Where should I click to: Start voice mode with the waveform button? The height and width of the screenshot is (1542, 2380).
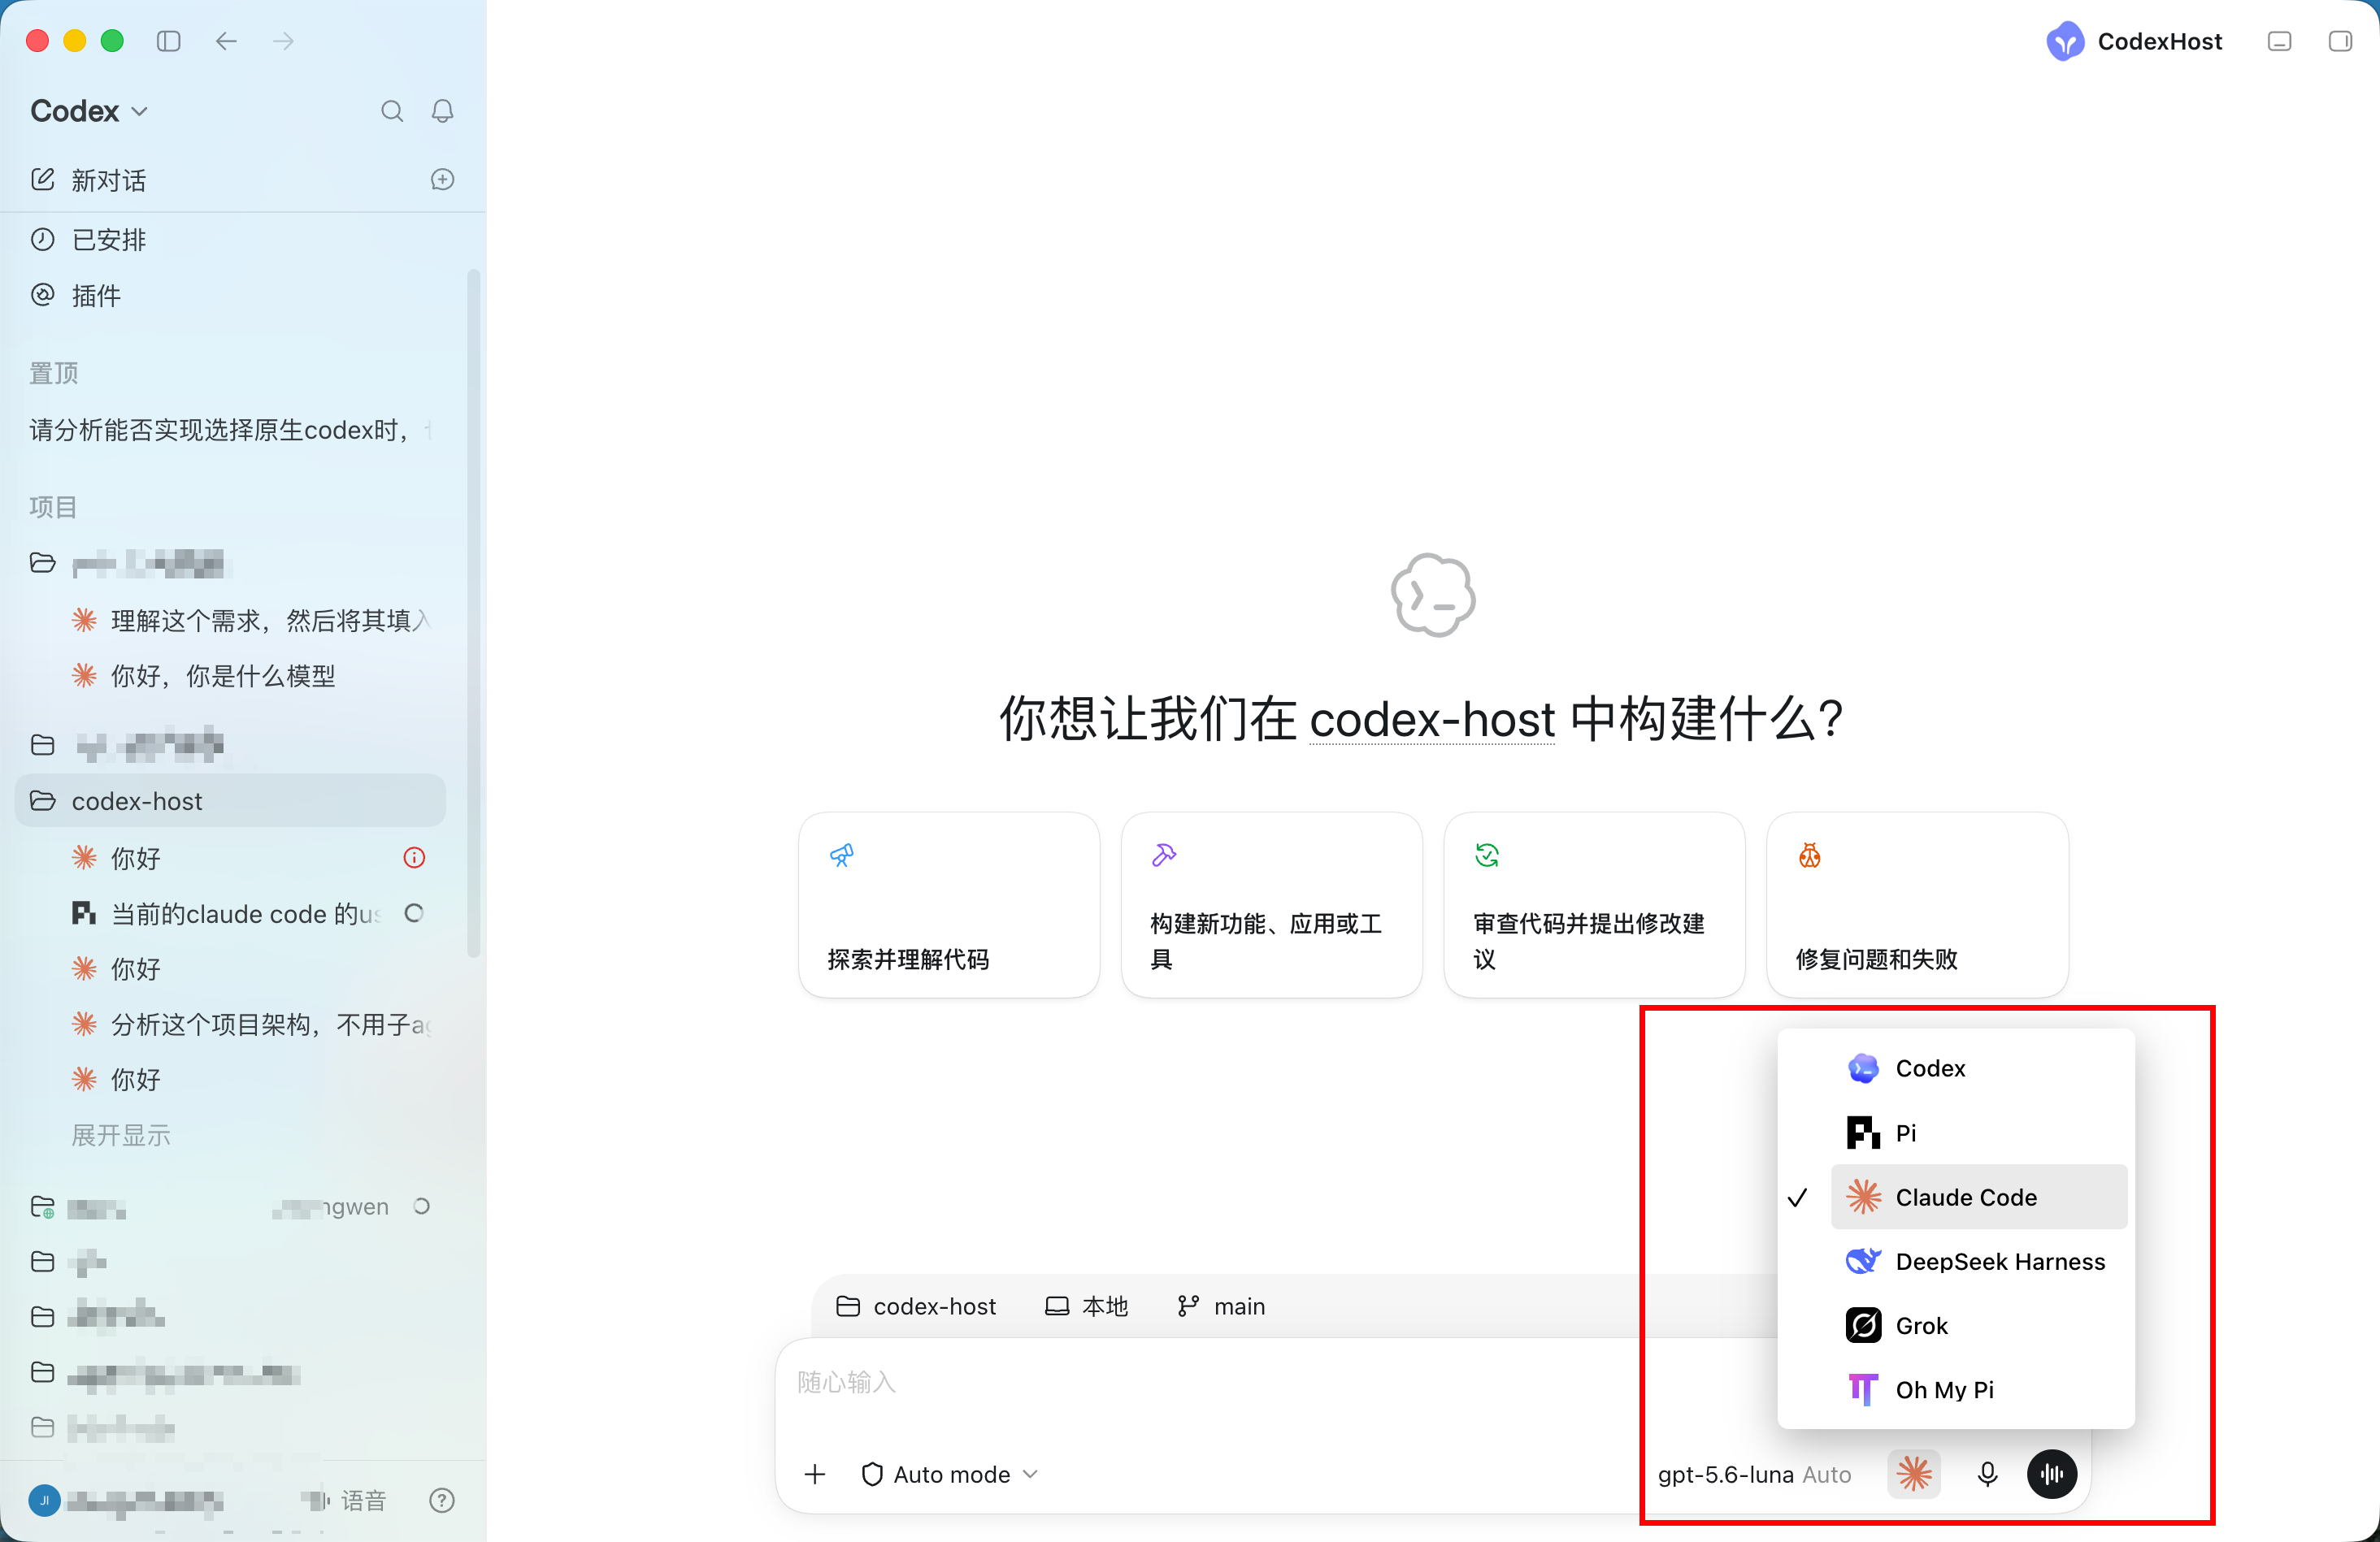point(2052,1474)
